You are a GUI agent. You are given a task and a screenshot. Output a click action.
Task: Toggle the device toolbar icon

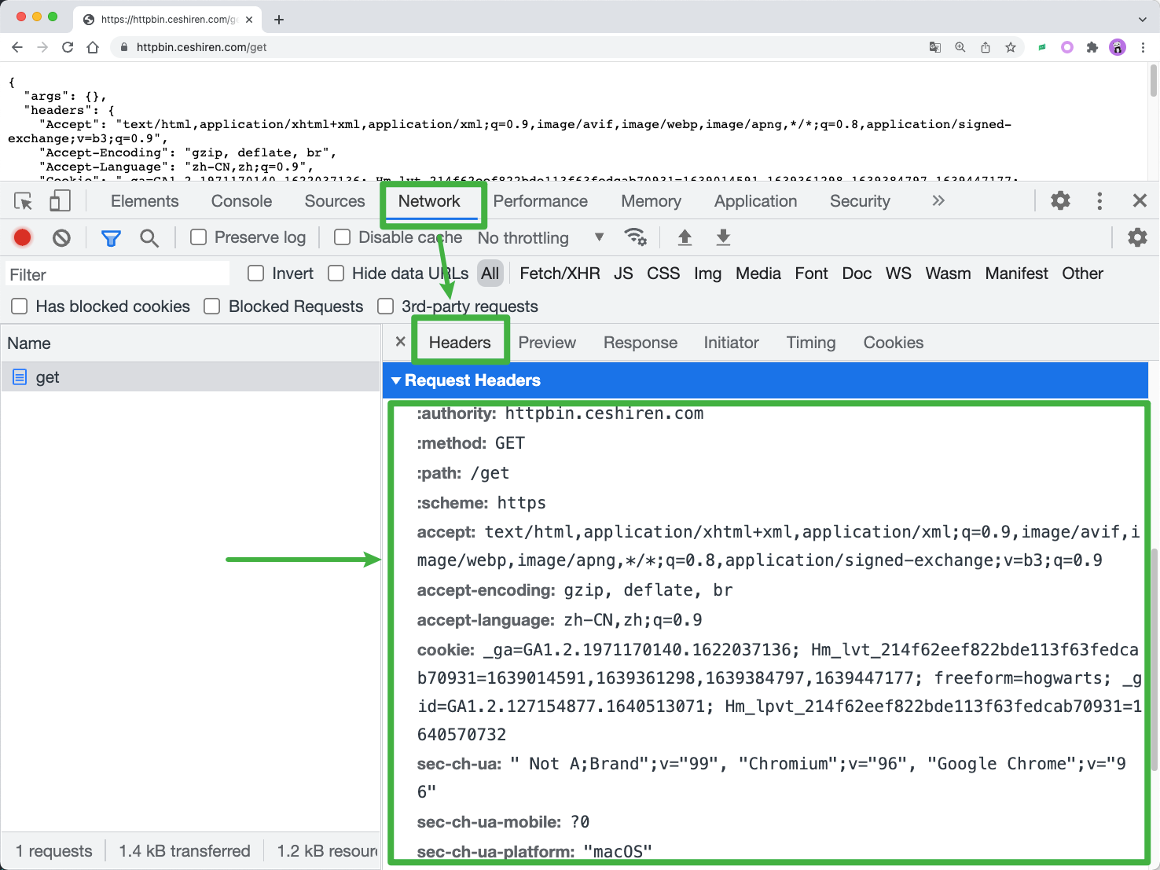point(60,201)
